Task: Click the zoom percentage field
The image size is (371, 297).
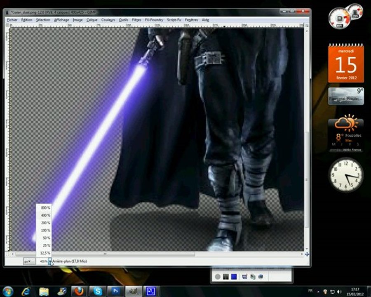Action: [x=42, y=261]
